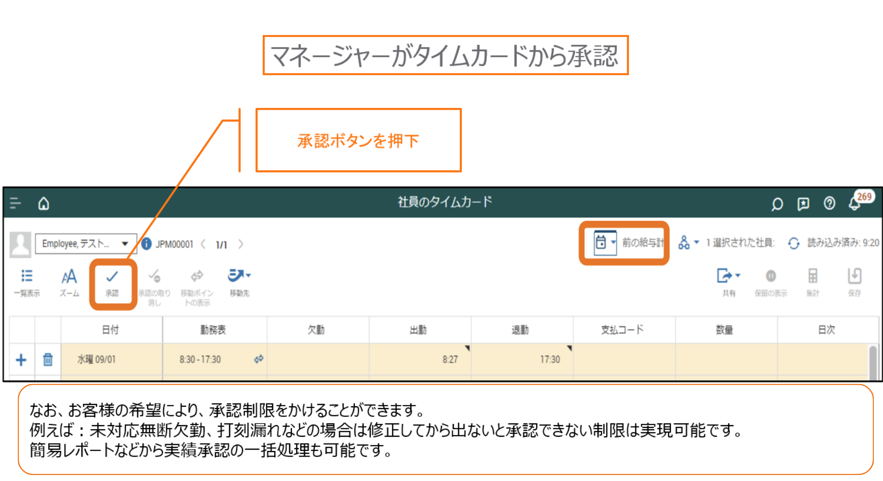The width and height of the screenshot is (883, 481).
Task: Click the 日付 column header
Action: pos(111,330)
